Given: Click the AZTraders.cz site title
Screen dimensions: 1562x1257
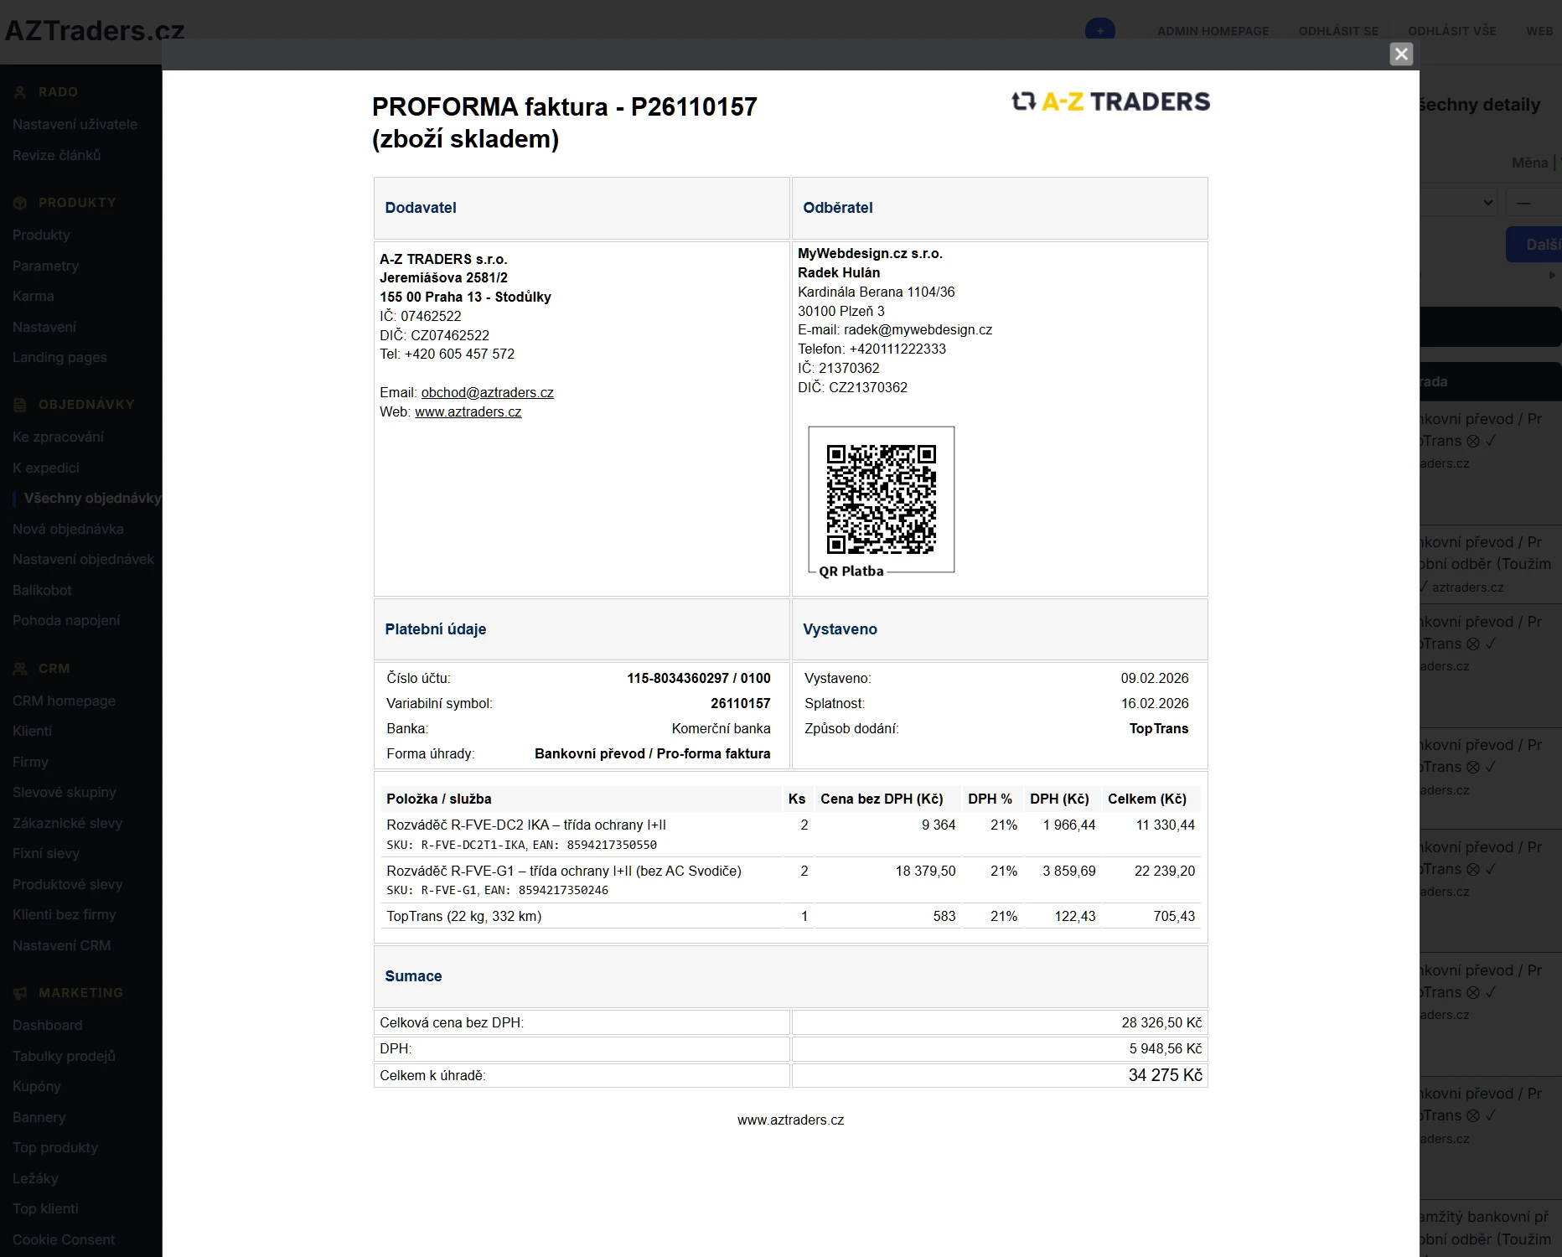Looking at the screenshot, I should click(94, 30).
